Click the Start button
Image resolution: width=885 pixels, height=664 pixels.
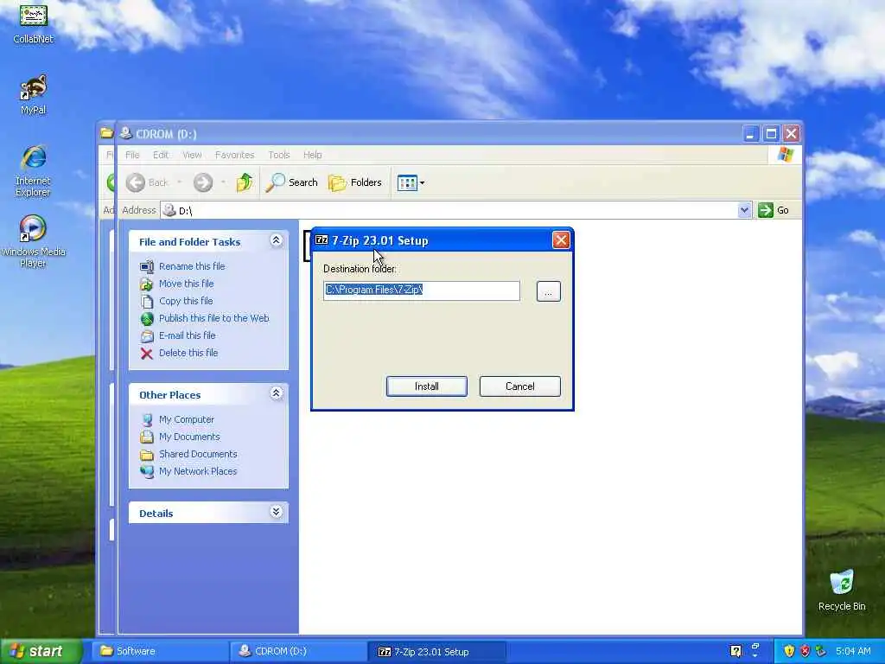41,652
